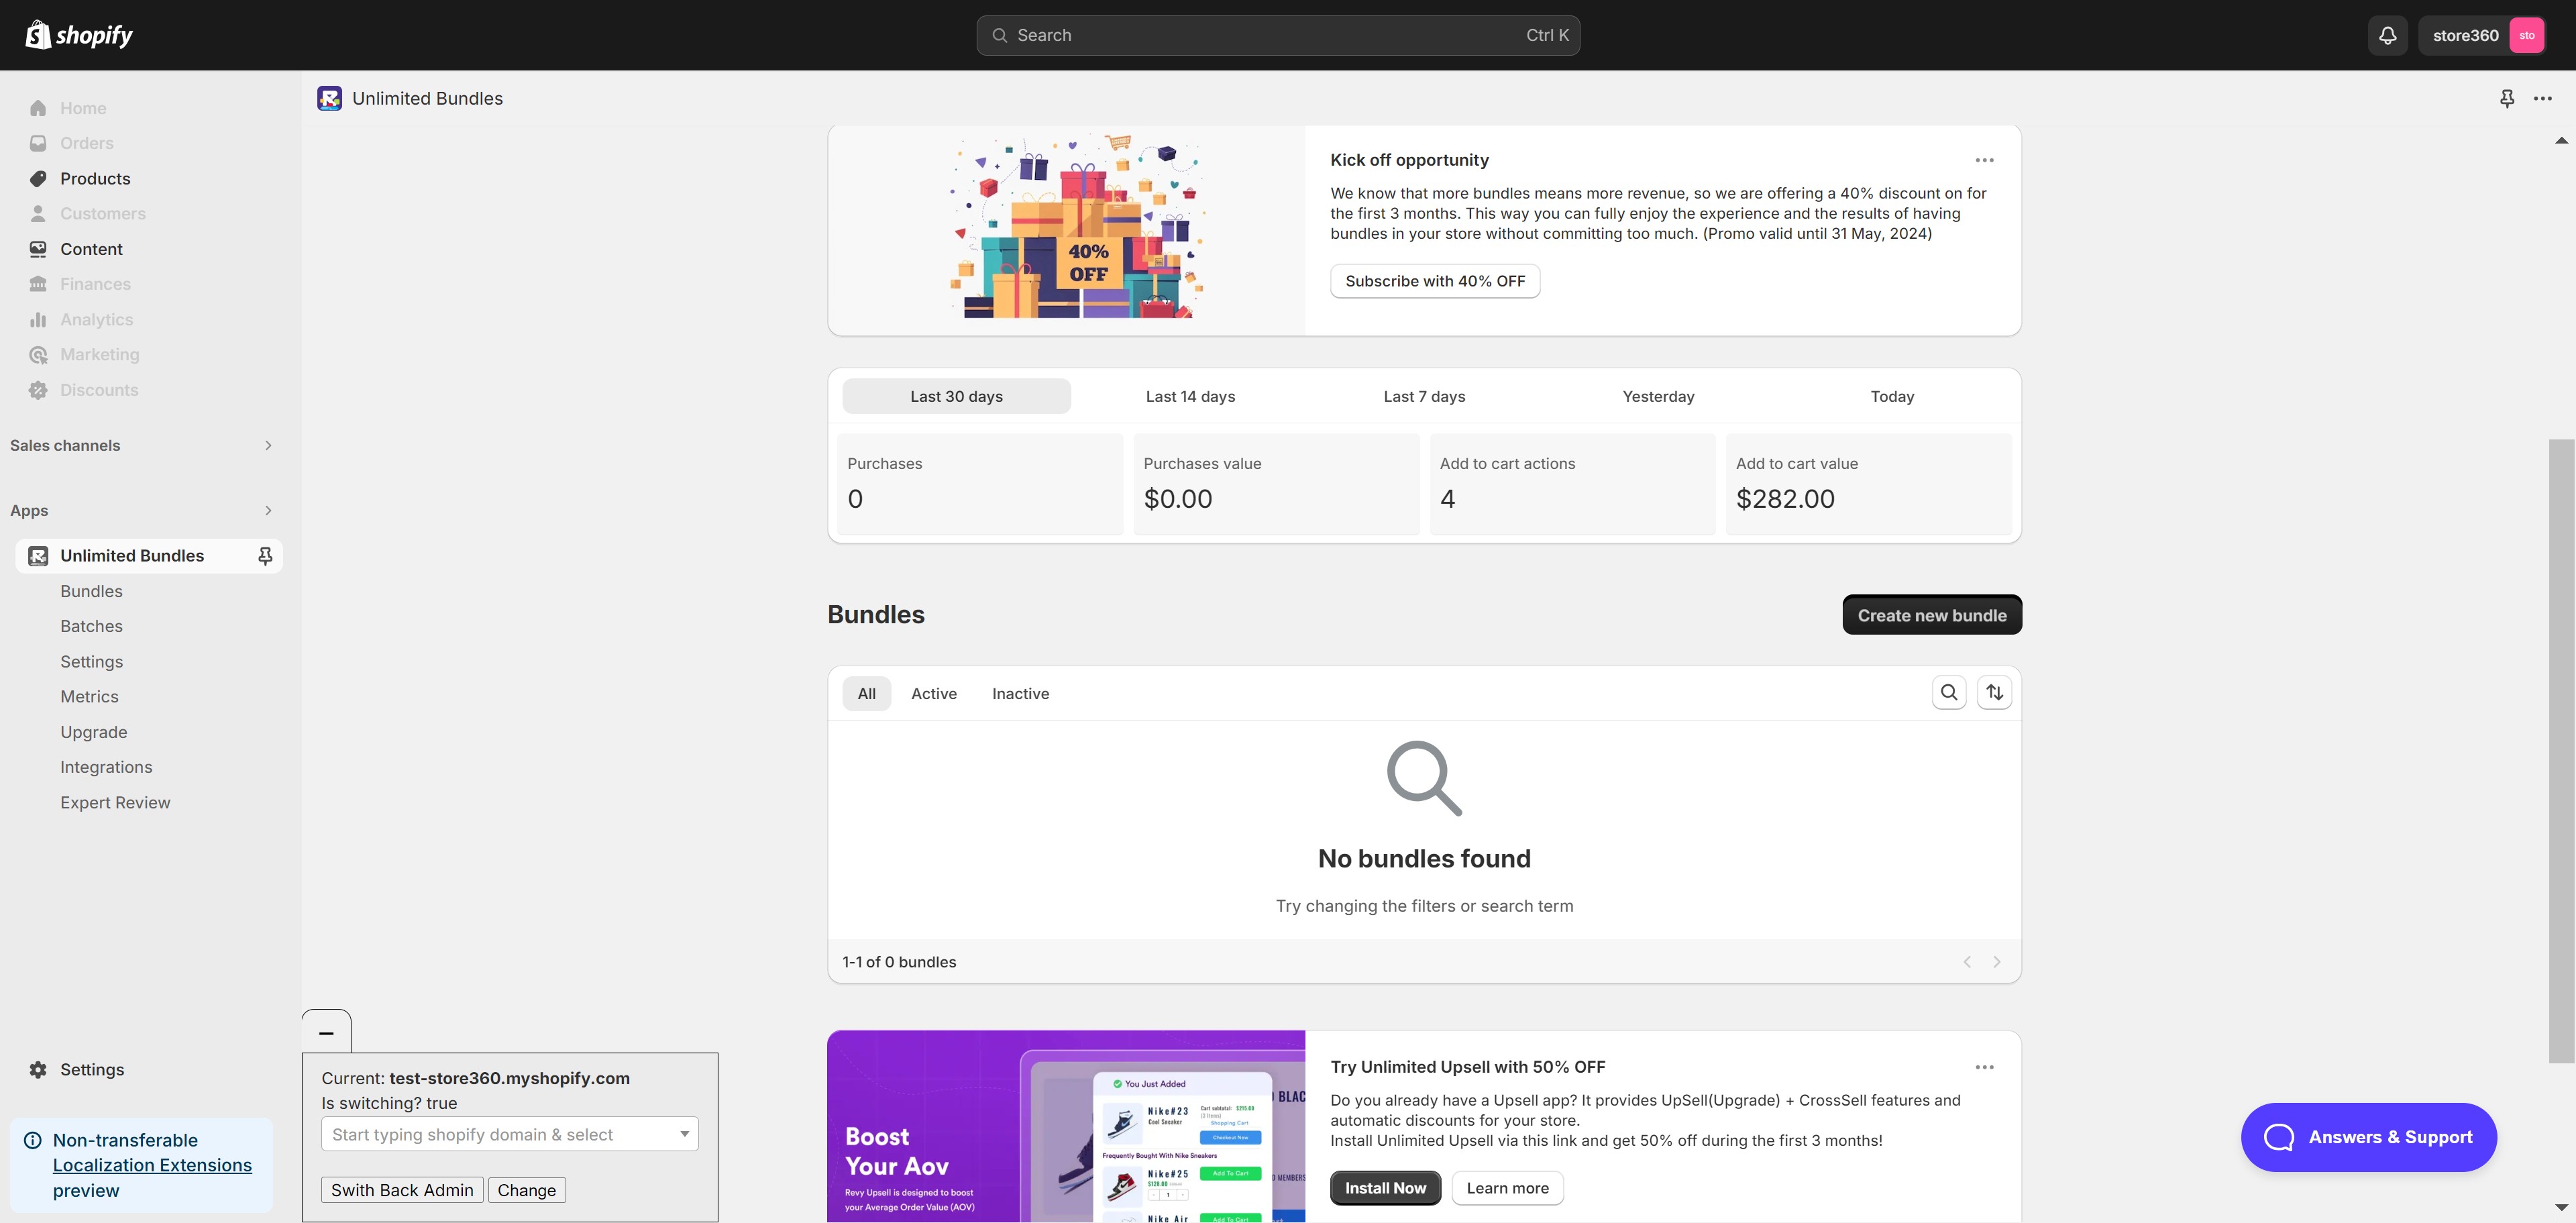Click the top Search field
The width and height of the screenshot is (2576, 1223).
[x=1277, y=35]
